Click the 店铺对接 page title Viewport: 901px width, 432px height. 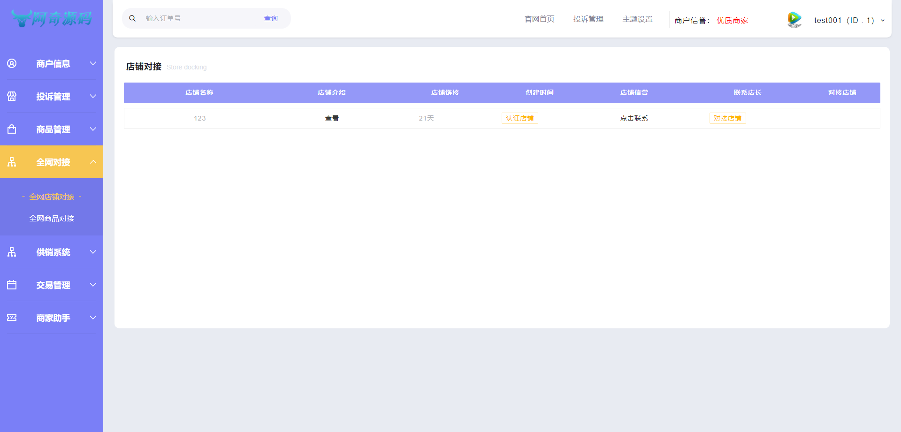144,67
